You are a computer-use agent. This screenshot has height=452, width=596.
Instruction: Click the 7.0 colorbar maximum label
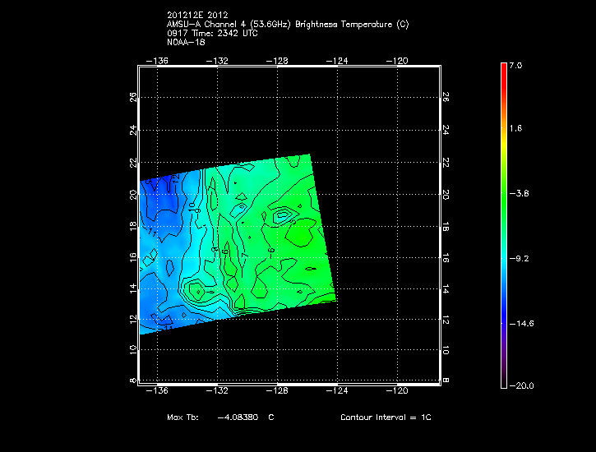coord(515,65)
